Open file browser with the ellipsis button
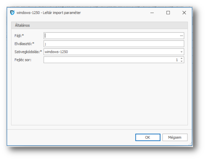Screen dimensions: 206x160 tap(182, 36)
